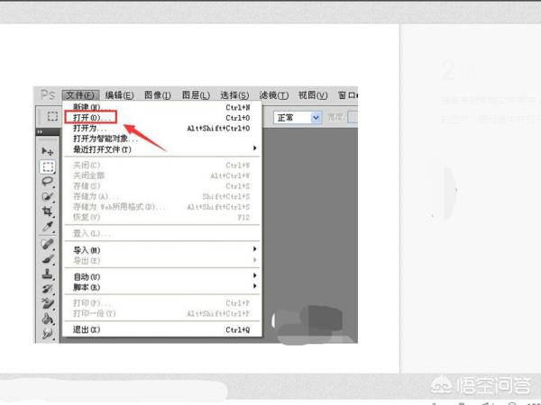Select the Brush tool

click(x=48, y=259)
